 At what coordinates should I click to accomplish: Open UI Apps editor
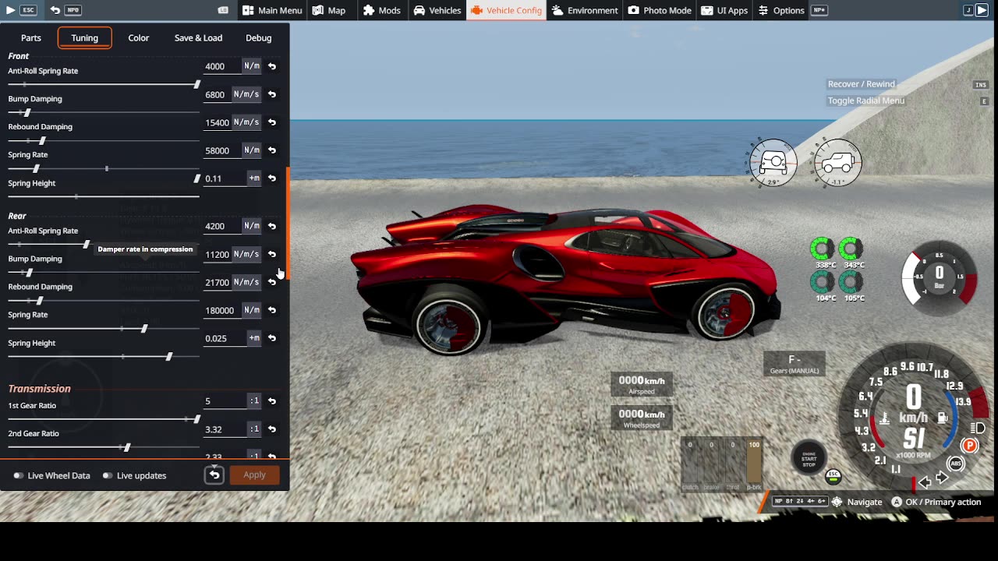[x=724, y=10]
